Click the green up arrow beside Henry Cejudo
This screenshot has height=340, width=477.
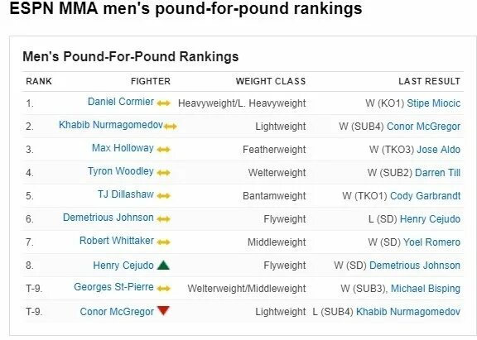pyautogui.click(x=163, y=265)
